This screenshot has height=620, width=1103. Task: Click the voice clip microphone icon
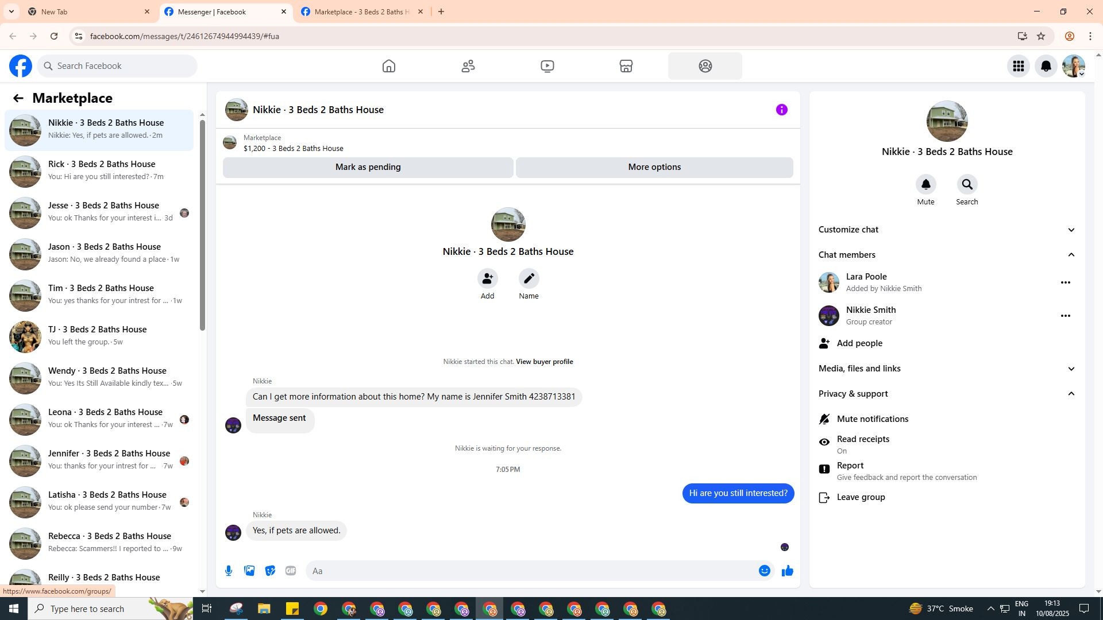click(229, 571)
